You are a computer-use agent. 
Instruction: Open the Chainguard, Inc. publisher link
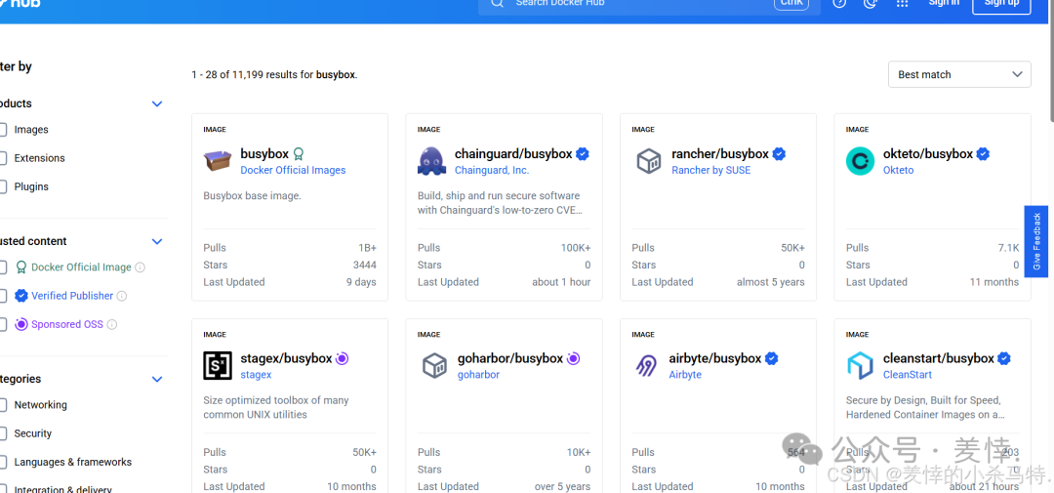(491, 170)
